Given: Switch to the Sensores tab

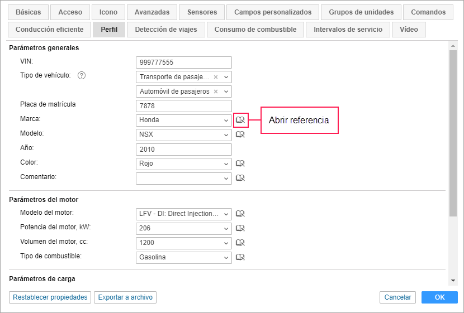Looking at the screenshot, I should (x=202, y=12).
